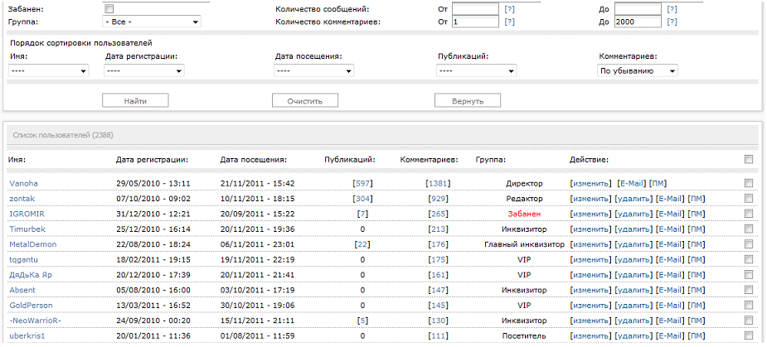Open the Vanoha user profile link
The height and width of the screenshot is (347, 767).
[23, 183]
